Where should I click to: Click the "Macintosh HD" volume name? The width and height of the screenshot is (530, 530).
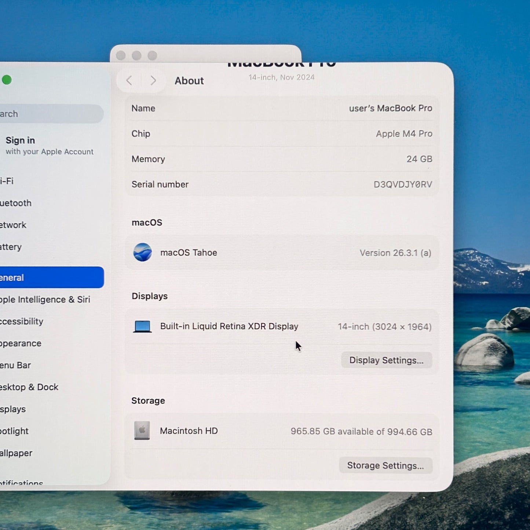189,431
